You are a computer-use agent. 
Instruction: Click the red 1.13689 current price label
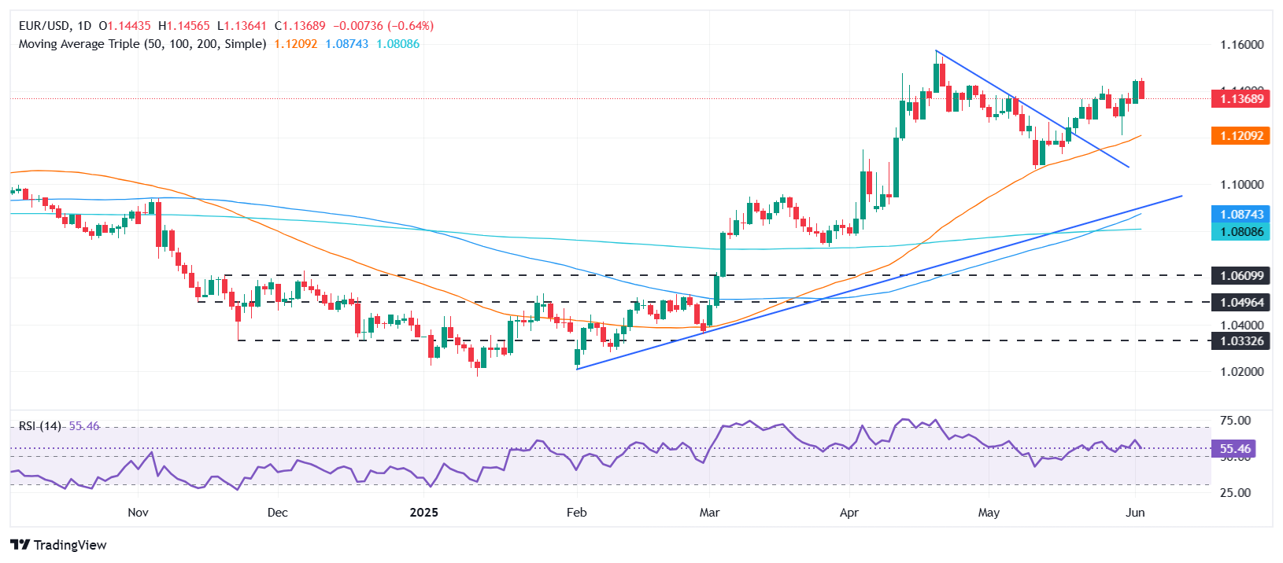(x=1241, y=99)
